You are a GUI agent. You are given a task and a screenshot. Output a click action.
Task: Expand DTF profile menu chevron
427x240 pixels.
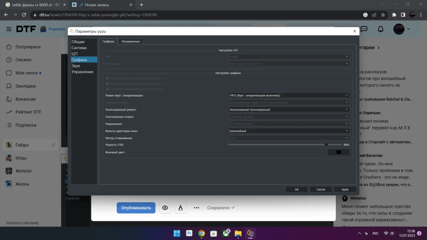[408, 29]
